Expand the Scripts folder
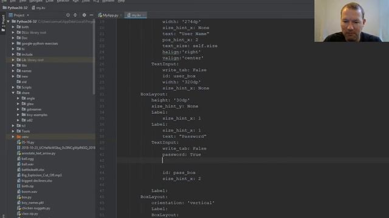The image size is (389, 218). [13, 87]
